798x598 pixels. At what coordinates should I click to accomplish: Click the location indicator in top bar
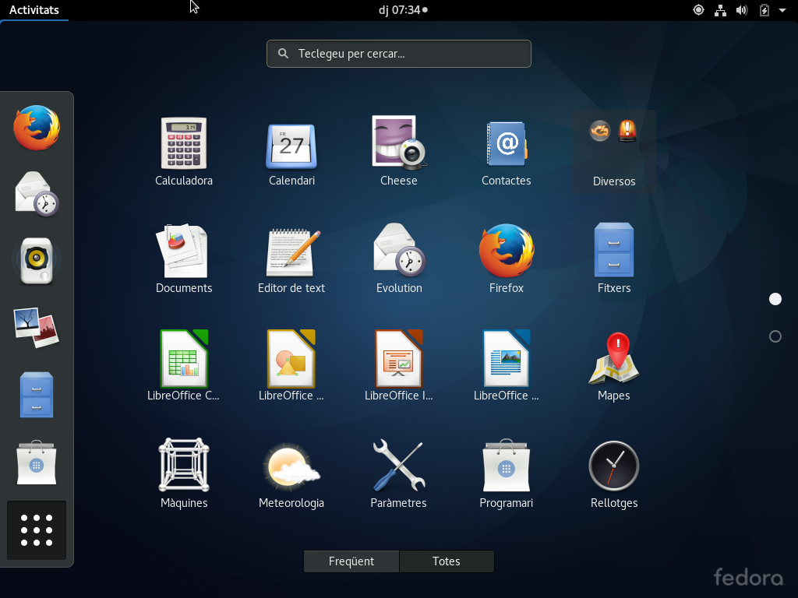[699, 9]
